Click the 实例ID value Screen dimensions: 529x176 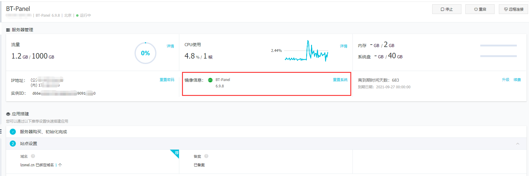coord(64,93)
